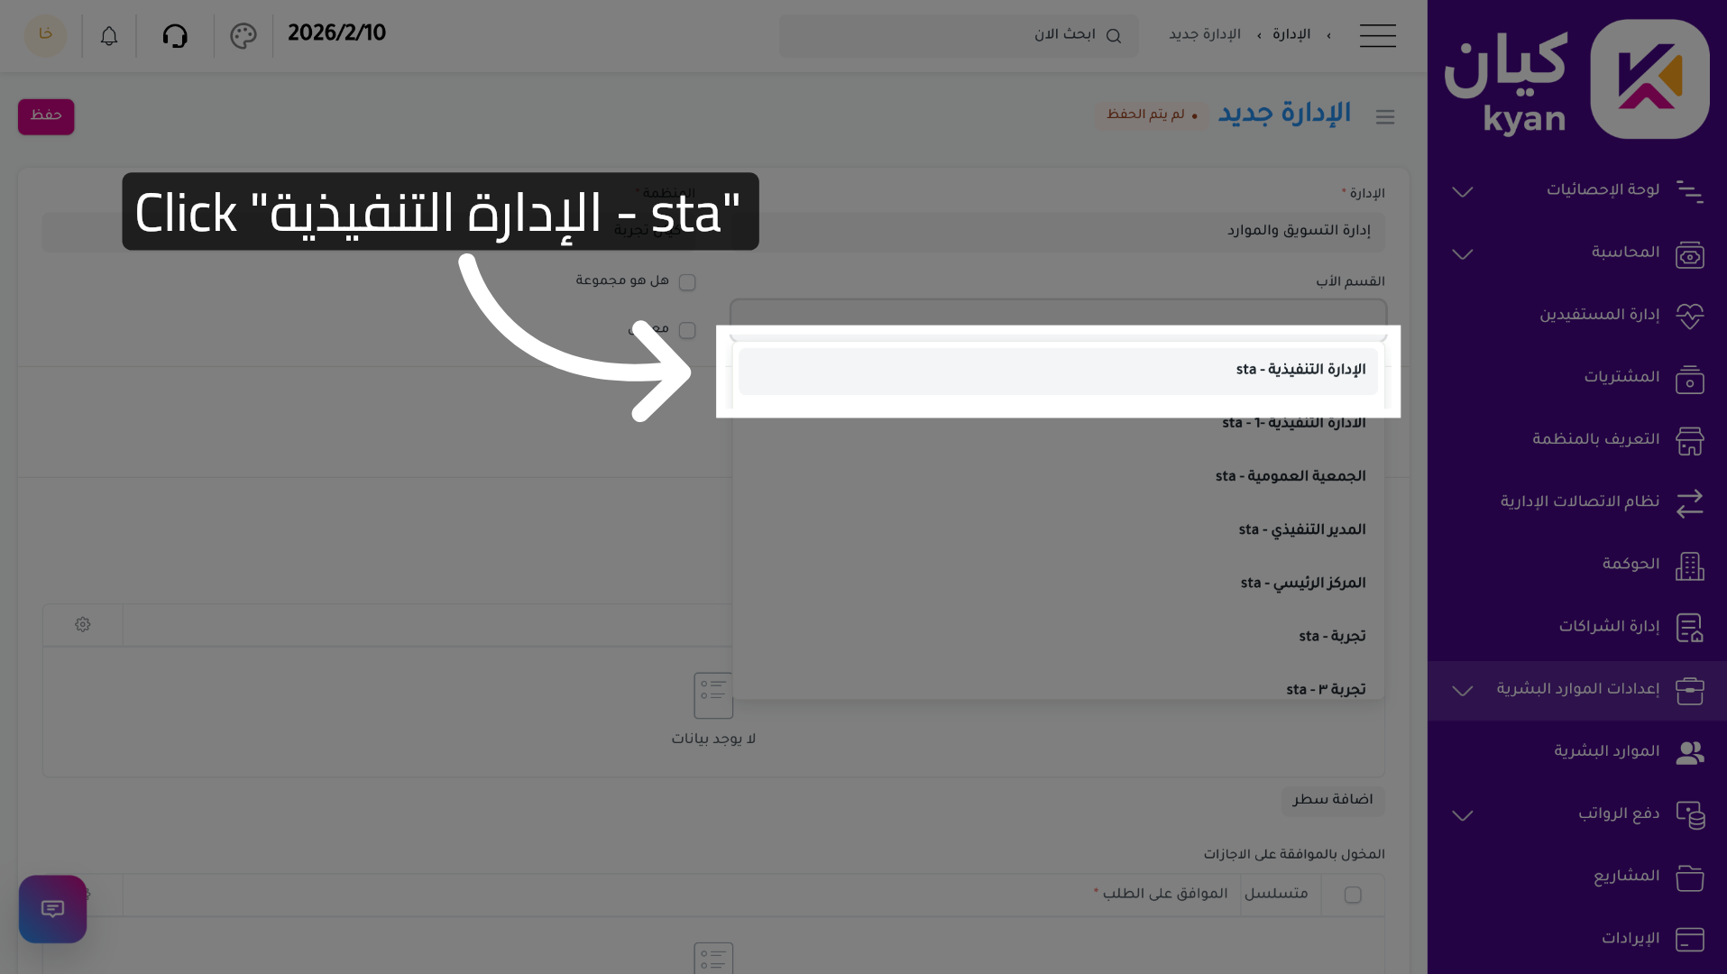Image resolution: width=1727 pixels, height=974 pixels.
Task: Click the notification bell icon
Action: (x=109, y=36)
